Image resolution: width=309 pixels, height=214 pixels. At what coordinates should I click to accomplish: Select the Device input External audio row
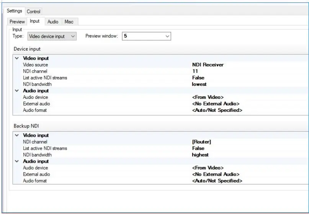[x=36, y=104]
